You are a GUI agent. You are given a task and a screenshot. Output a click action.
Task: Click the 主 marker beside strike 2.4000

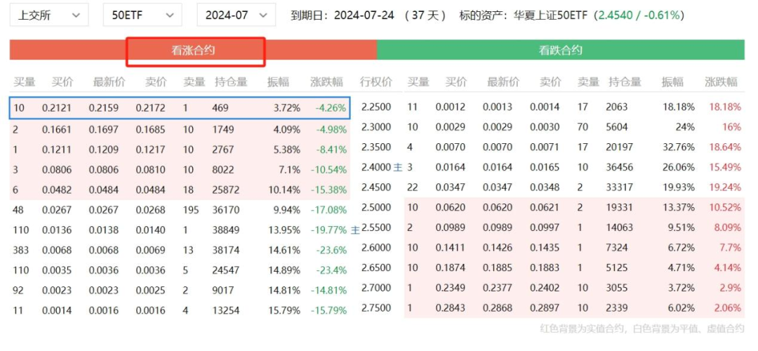click(398, 167)
